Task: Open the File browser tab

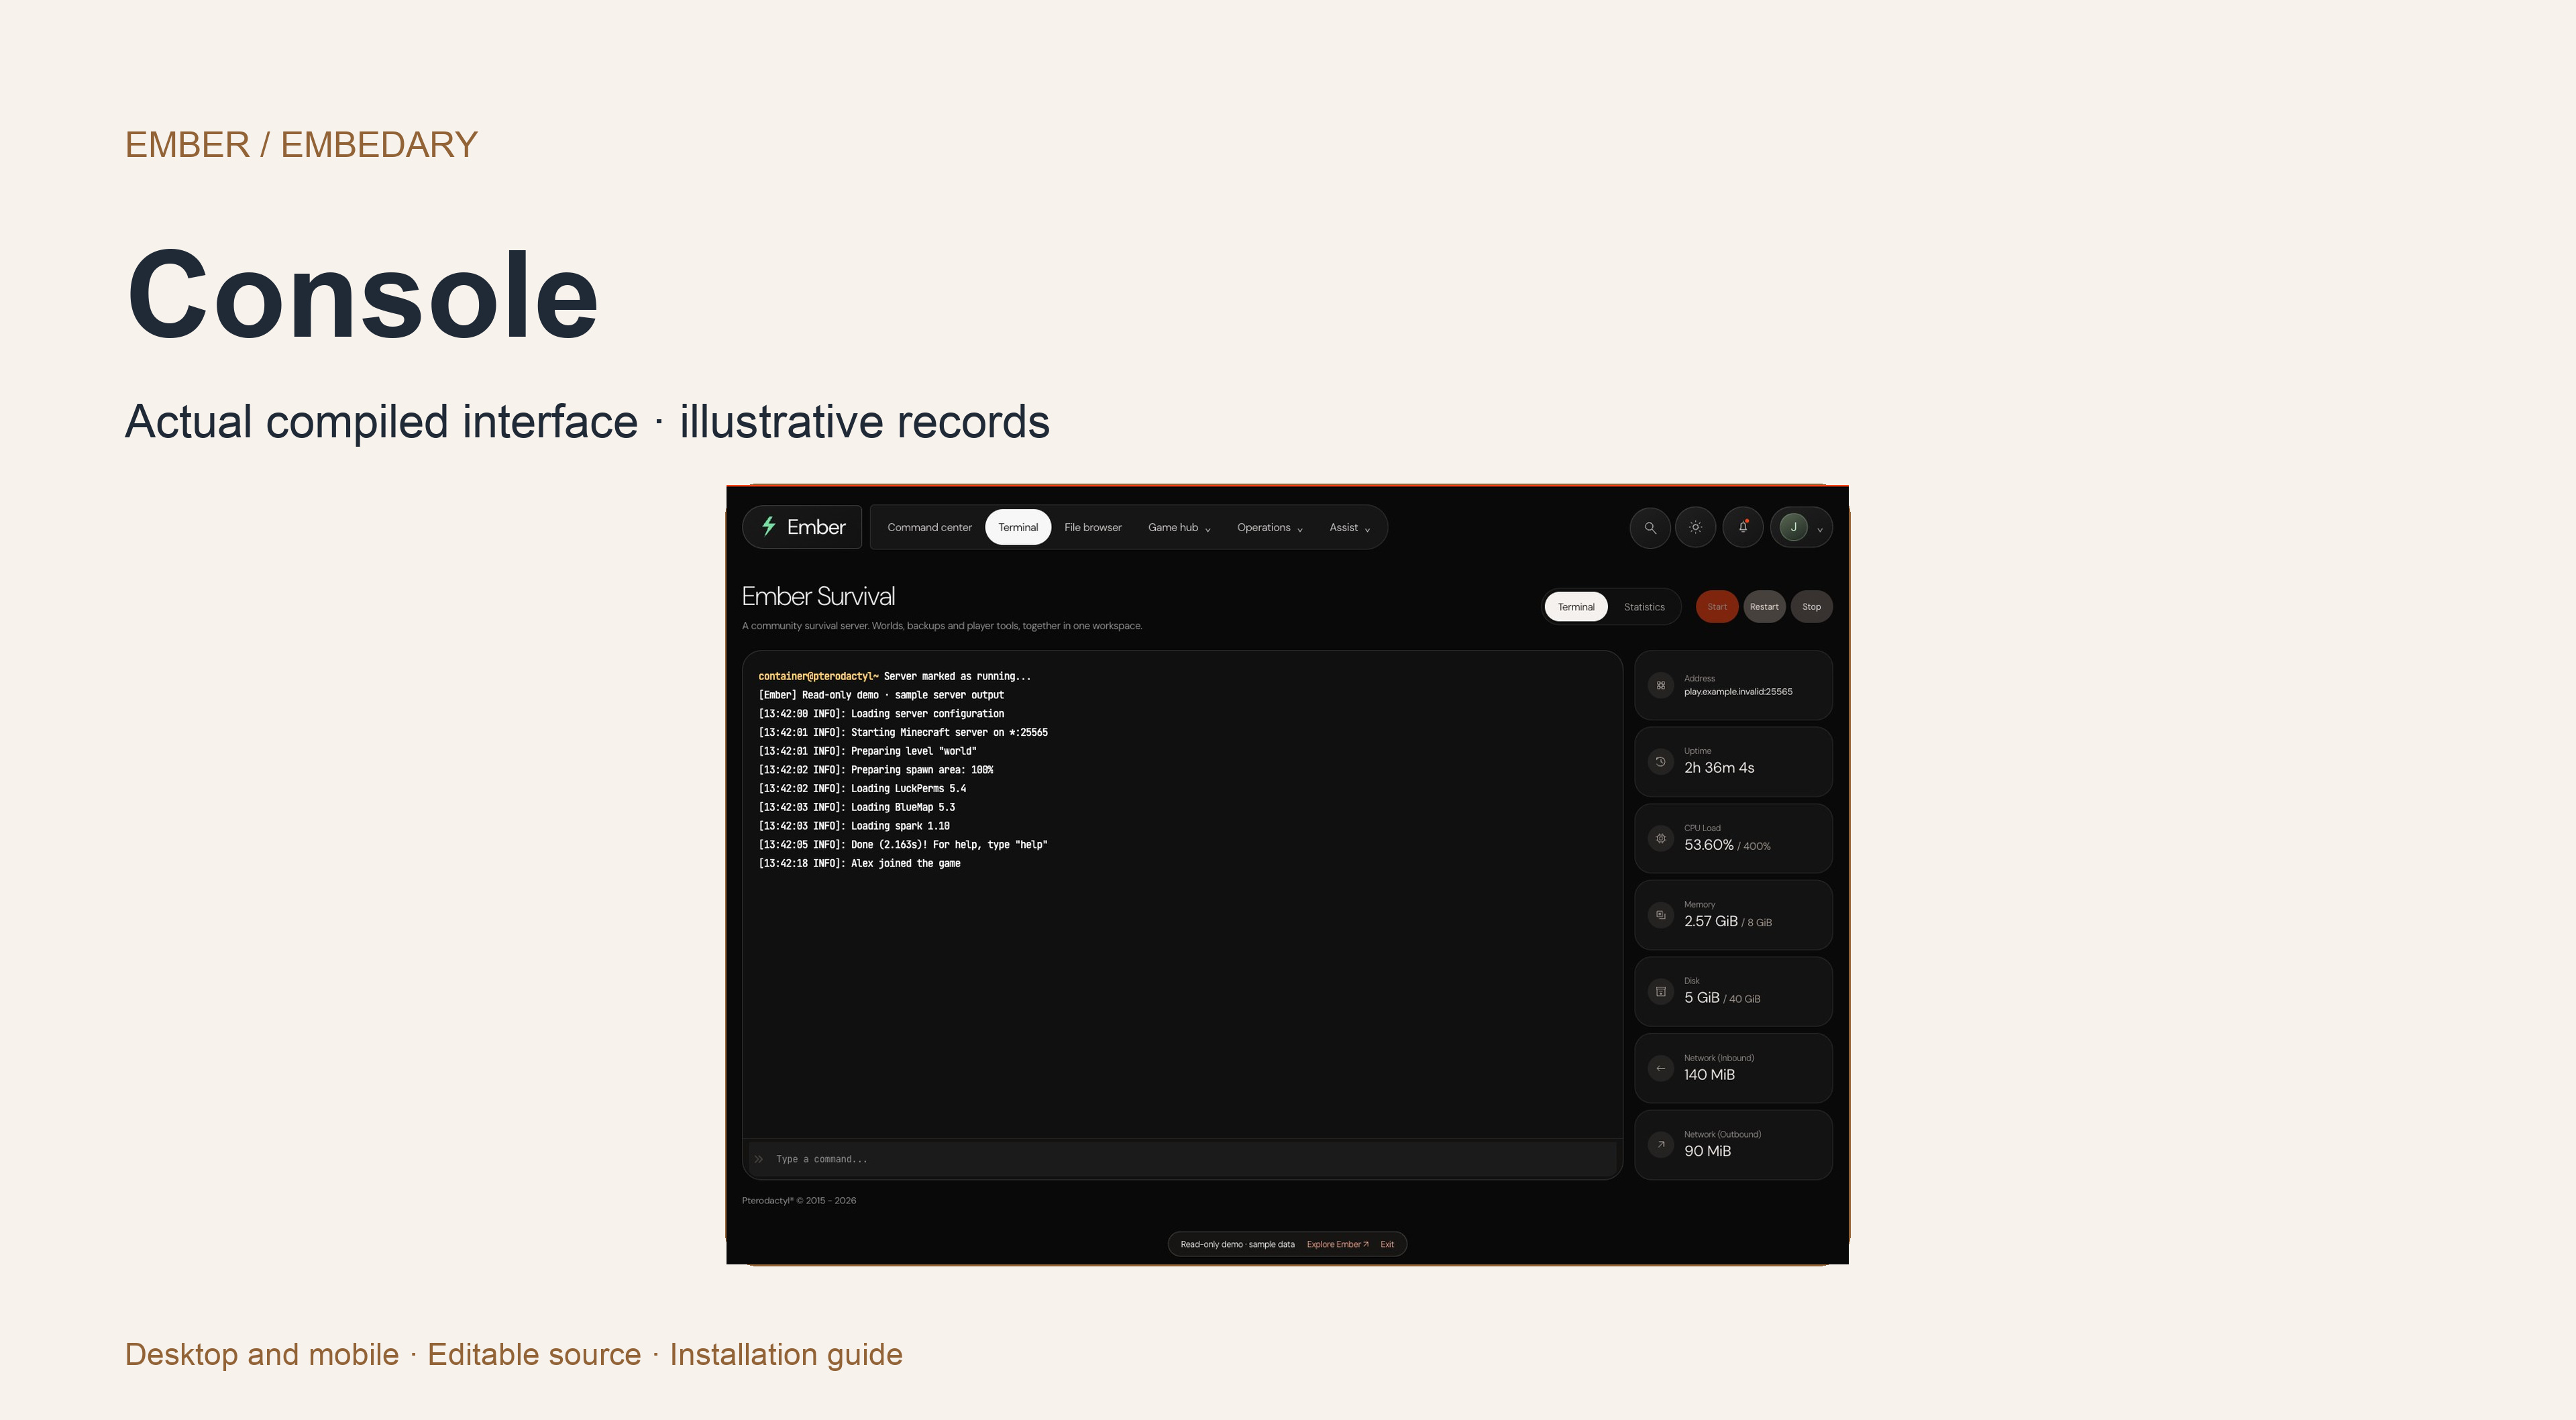Action: [x=1092, y=527]
